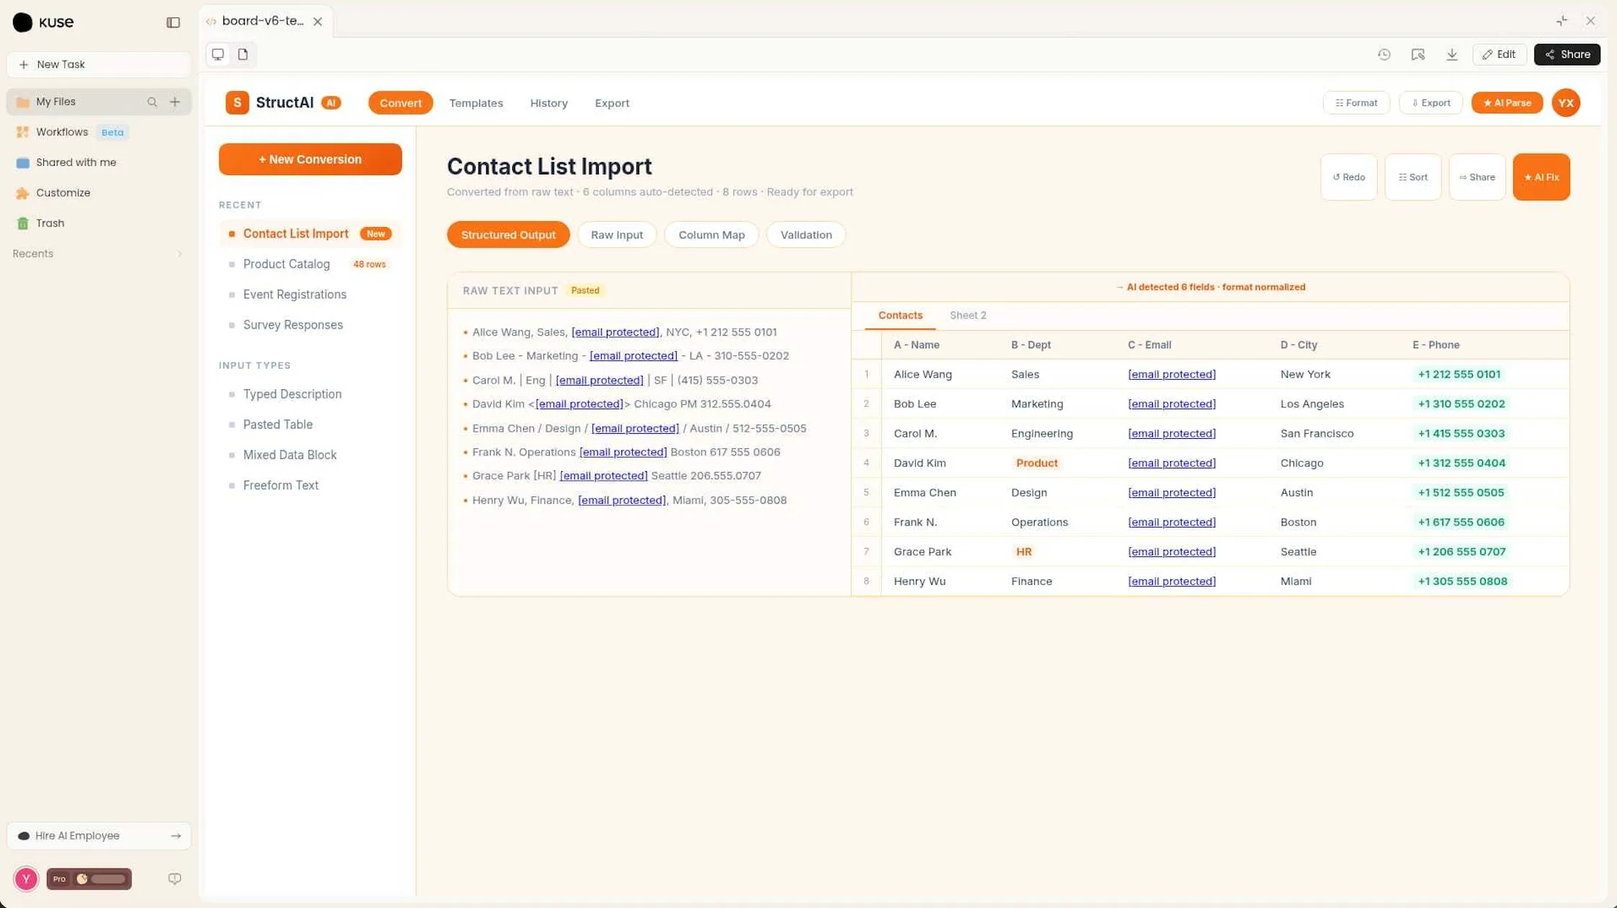
Task: Choose Mixed Data Block input type
Action: point(310,454)
